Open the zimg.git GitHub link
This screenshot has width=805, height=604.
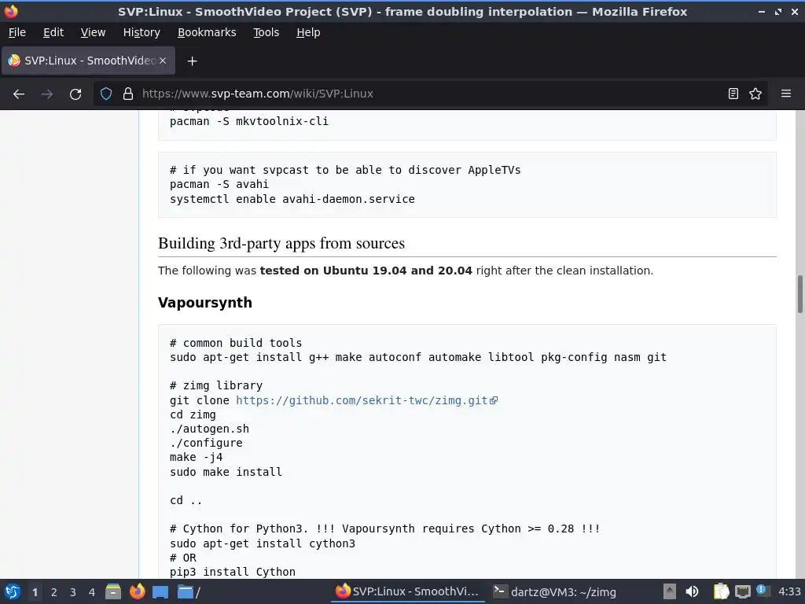pyautogui.click(x=366, y=400)
